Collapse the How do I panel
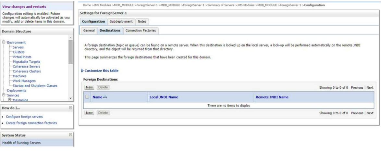Image resolution: width=381 pixels, height=151 pixels. pos(70,108)
